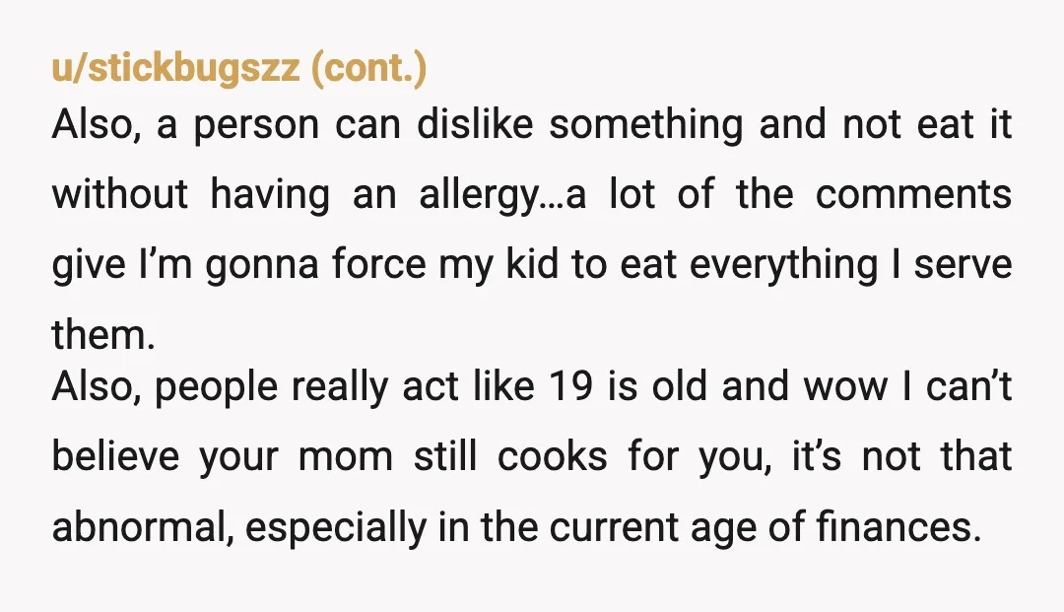Click the word "without" starting the second line
The image size is (1064, 612).
pyautogui.click(x=119, y=194)
